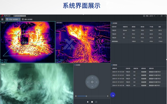
Task: Select Global row in real-time data table
Action: click(139, 30)
